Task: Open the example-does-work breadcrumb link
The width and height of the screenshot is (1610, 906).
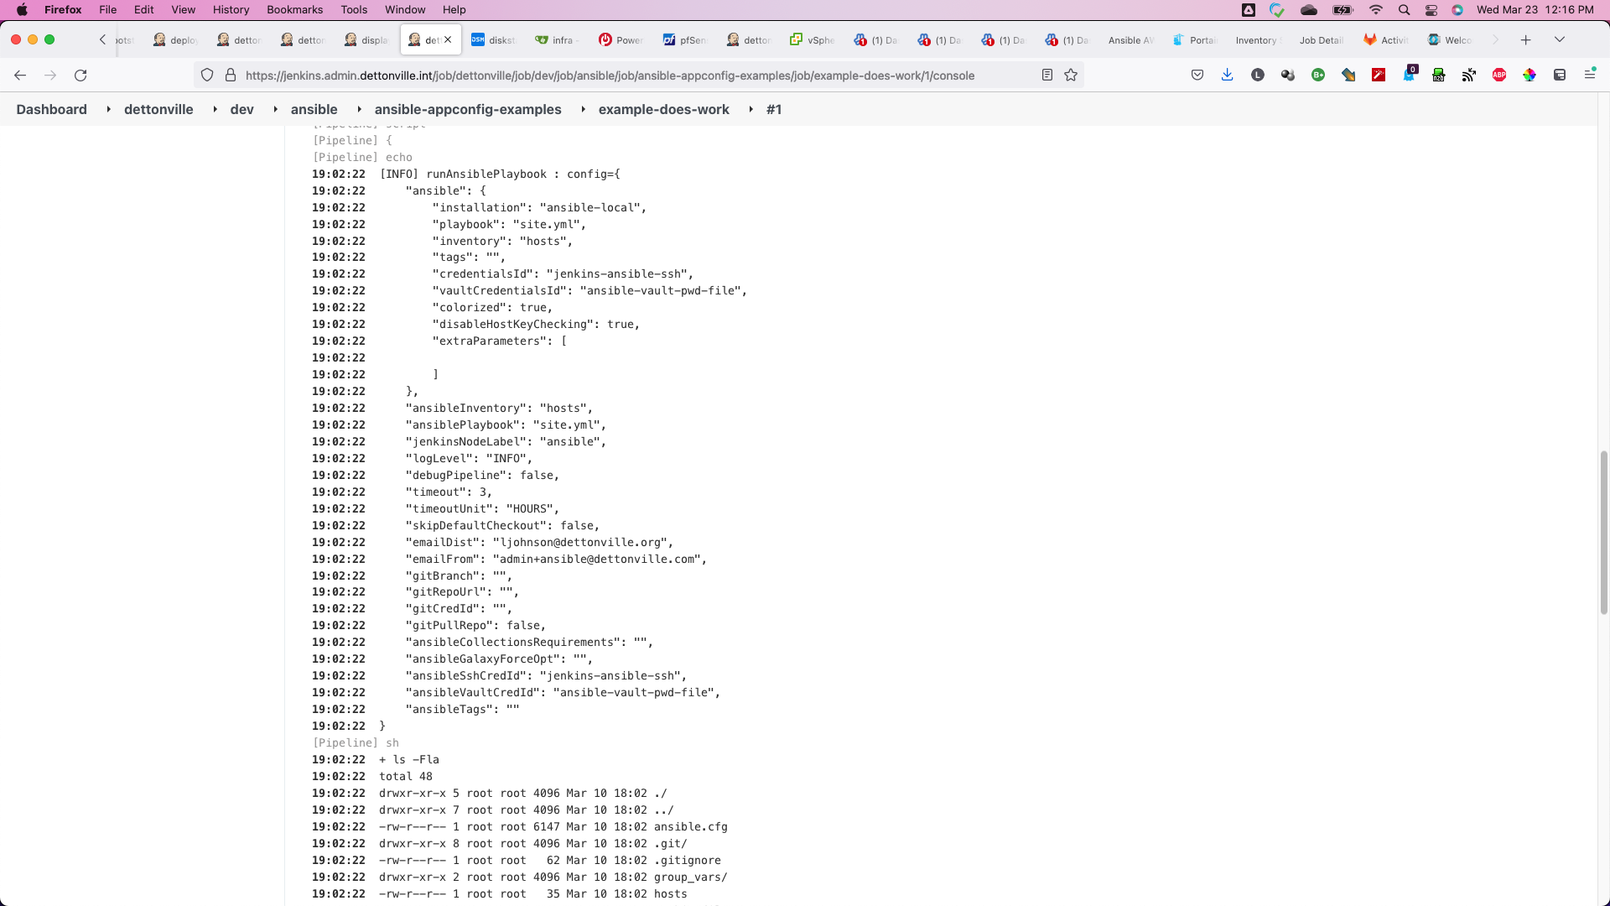Action: [663, 109]
